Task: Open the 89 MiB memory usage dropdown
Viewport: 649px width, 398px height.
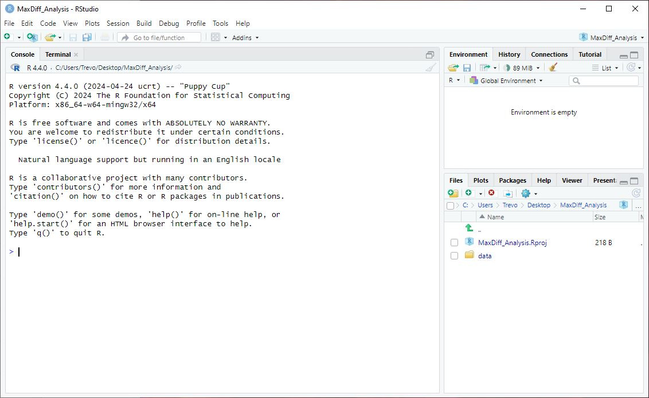Action: tap(522, 68)
